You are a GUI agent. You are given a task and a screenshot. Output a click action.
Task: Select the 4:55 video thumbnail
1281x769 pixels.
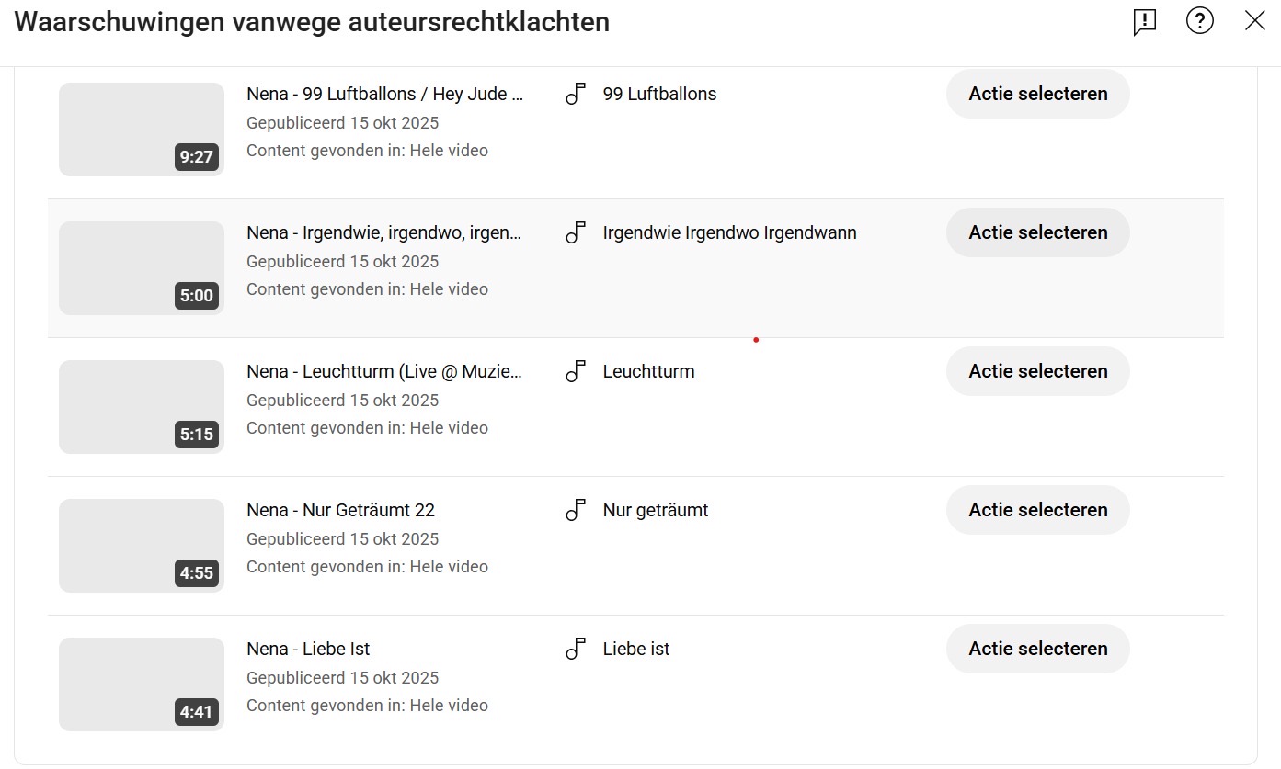(142, 546)
